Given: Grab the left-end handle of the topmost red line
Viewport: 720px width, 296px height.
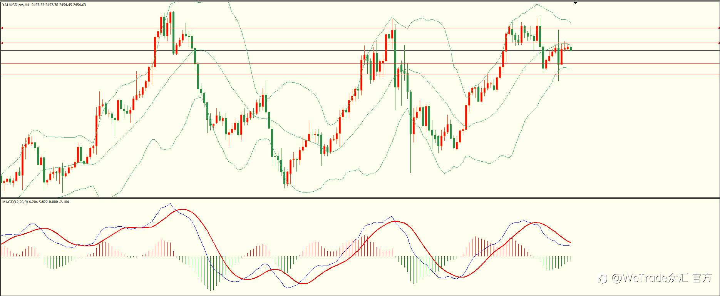Looking at the screenshot, I should tap(2, 28).
